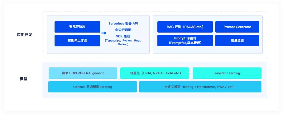This screenshot has width=283, height=116.
Task: Select the 自定义模型 Hosting block
Action: (200, 87)
